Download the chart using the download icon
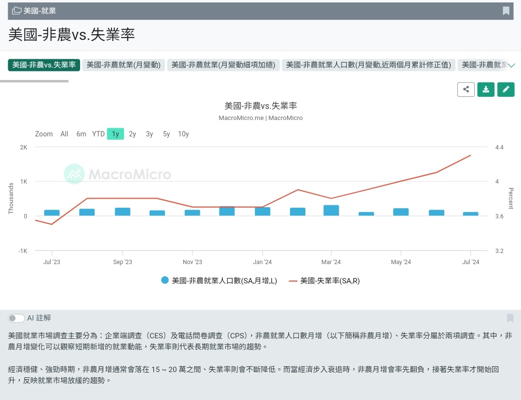521x400 pixels. point(486,89)
